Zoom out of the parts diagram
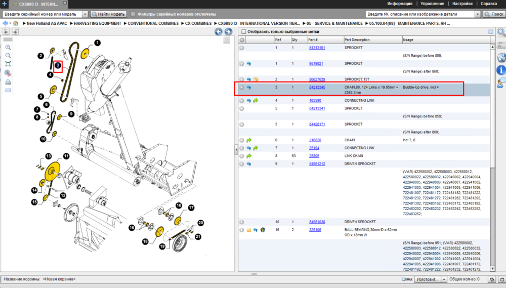The height and width of the screenshot is (288, 506). pyautogui.click(x=8, y=56)
